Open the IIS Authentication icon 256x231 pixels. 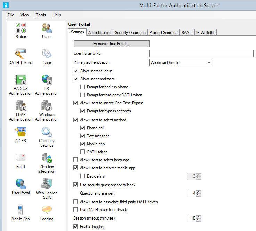[x=47, y=80]
